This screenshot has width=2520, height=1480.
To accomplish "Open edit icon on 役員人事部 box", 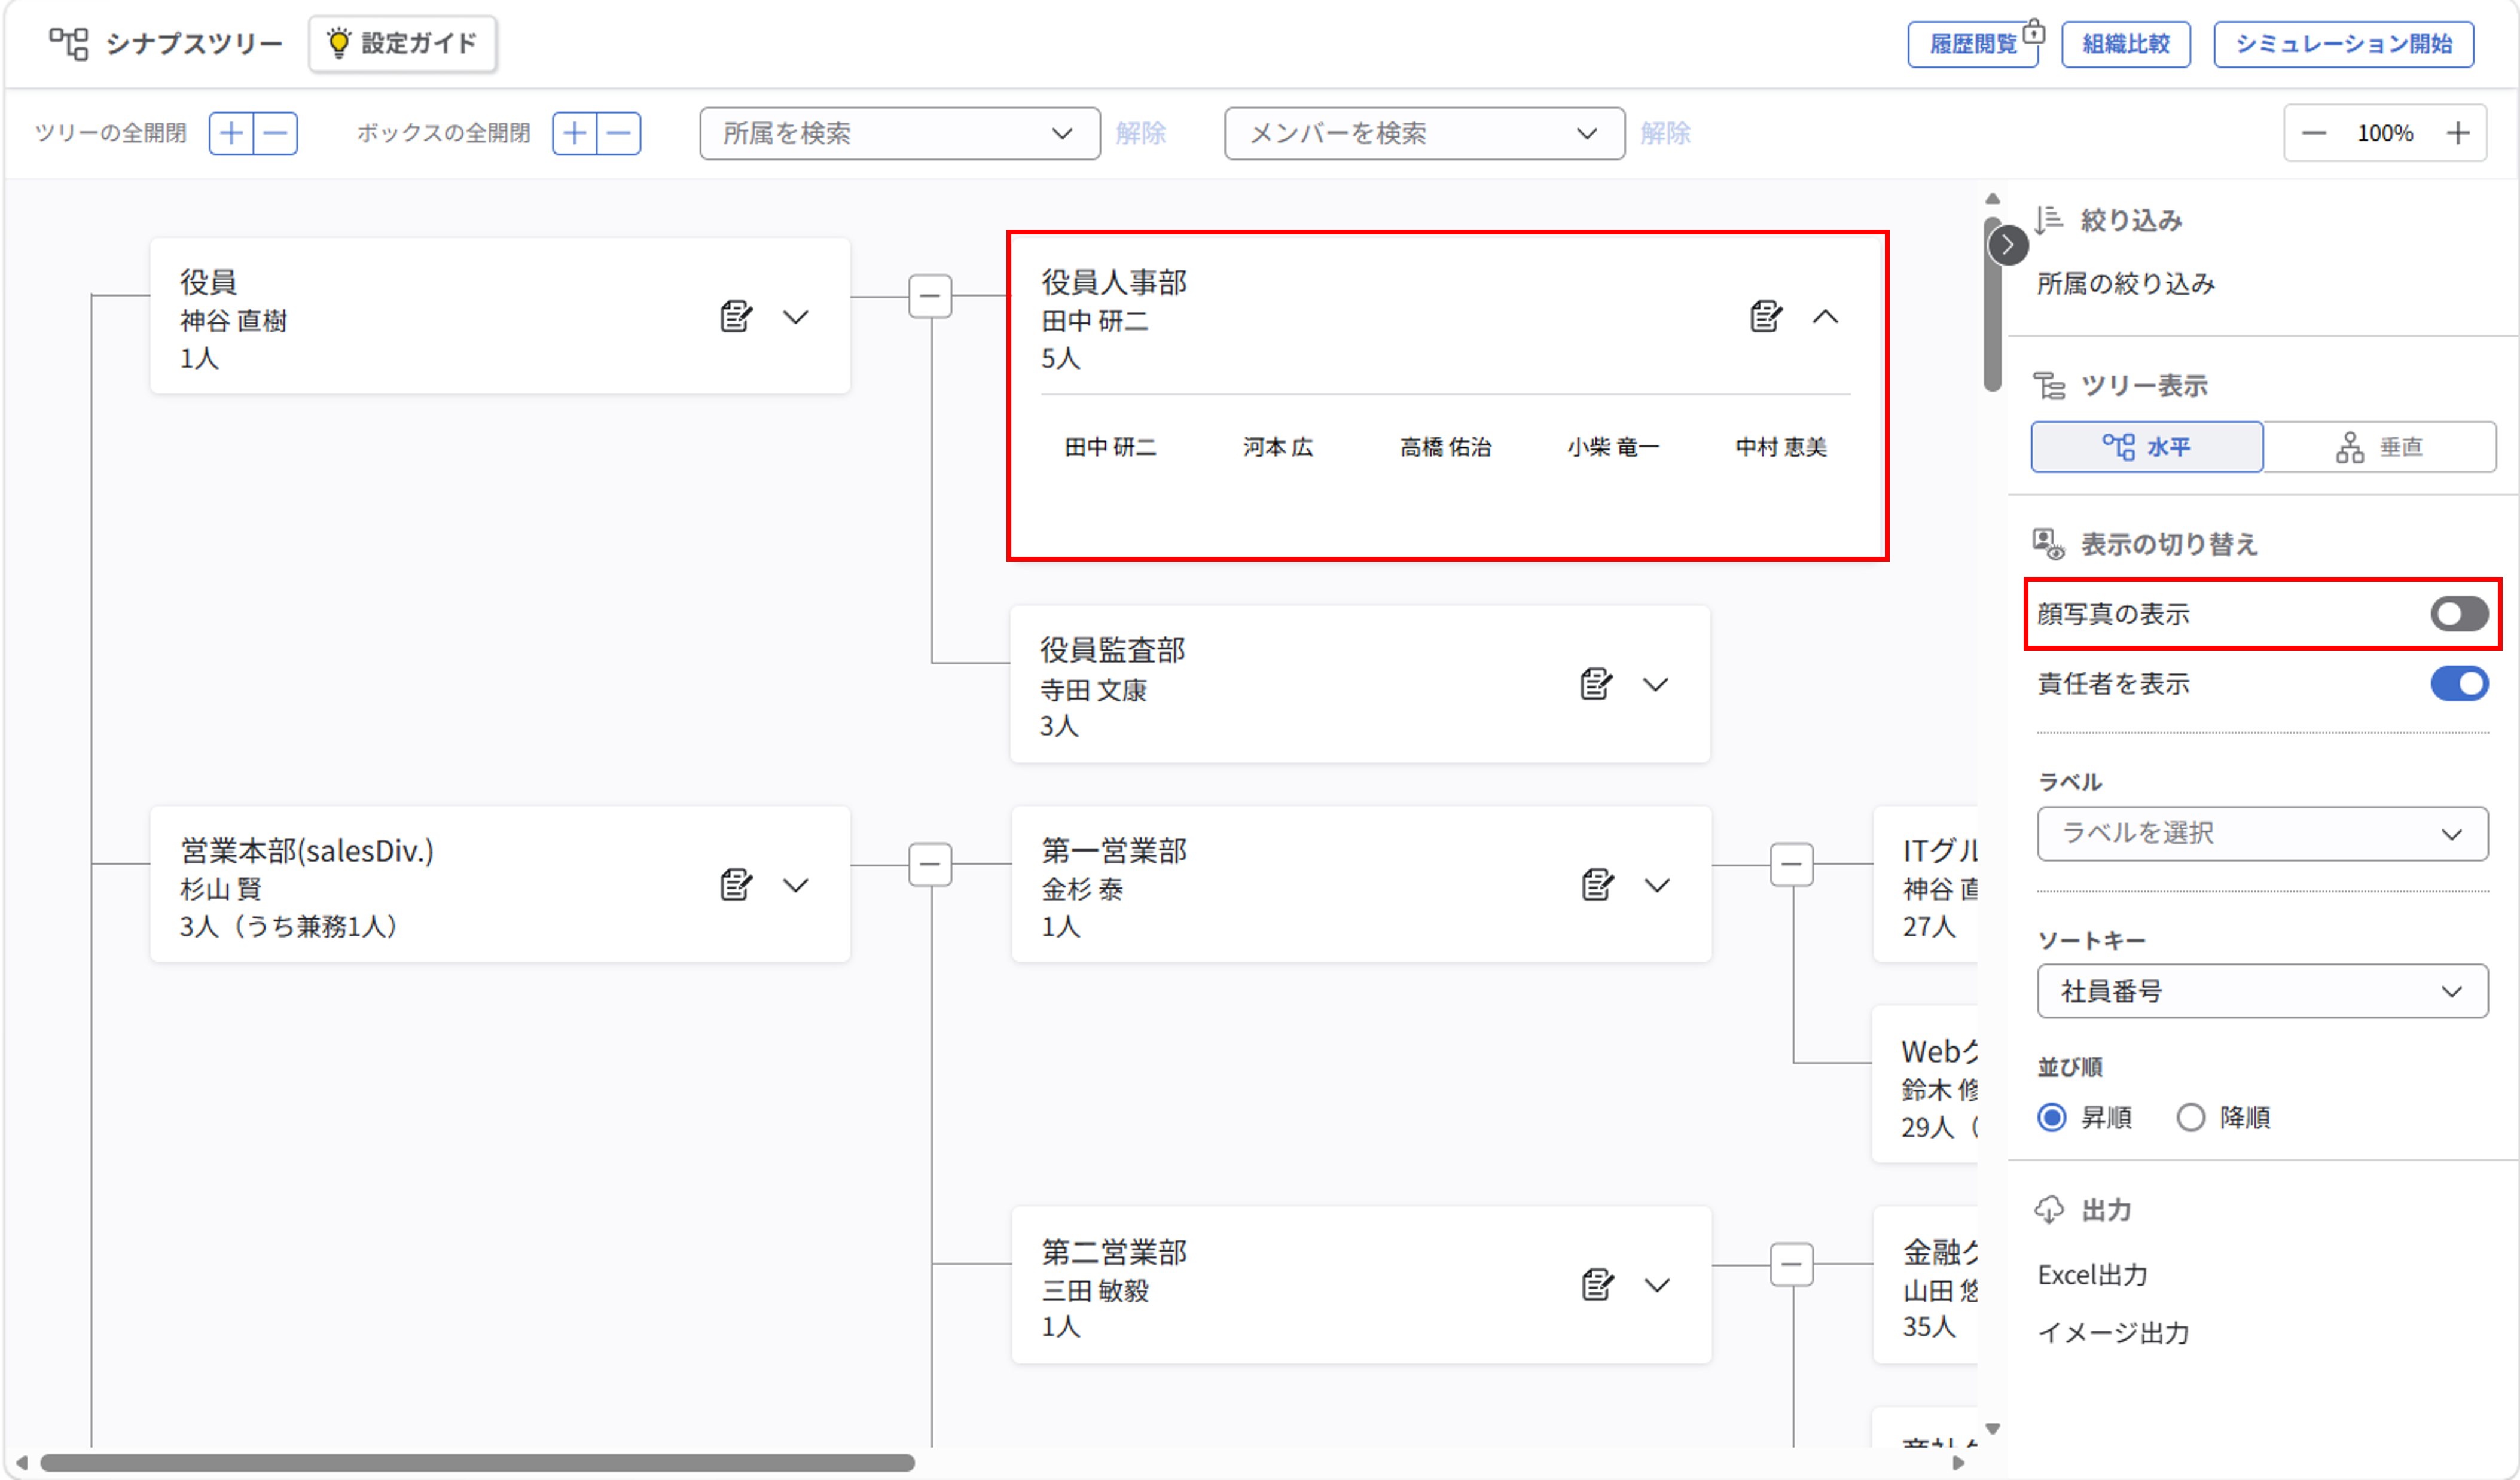I will coord(1766,316).
